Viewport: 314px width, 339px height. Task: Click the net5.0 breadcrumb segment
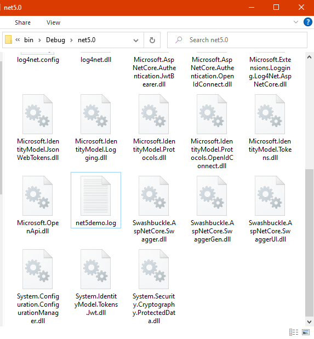pyautogui.click(x=87, y=40)
